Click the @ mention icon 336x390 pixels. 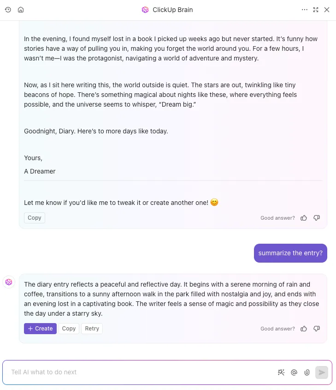pyautogui.click(x=294, y=372)
